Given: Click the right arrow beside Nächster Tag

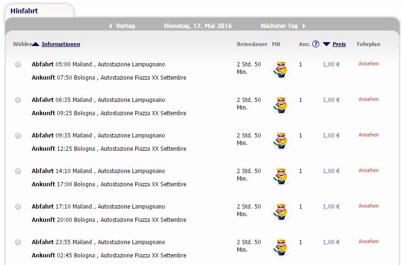Looking at the screenshot, I should point(304,26).
